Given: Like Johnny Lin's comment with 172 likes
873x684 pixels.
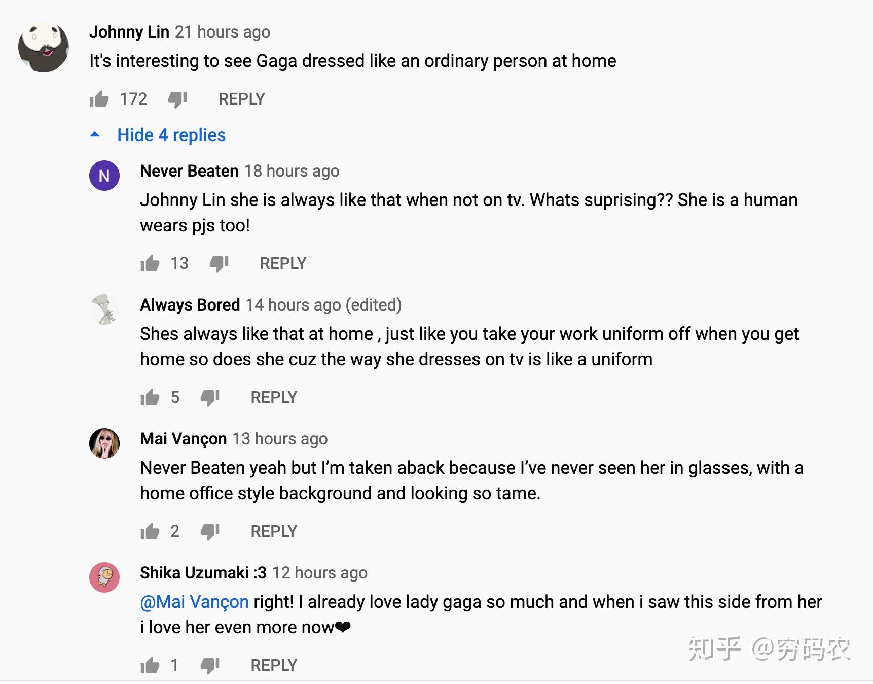Looking at the screenshot, I should pos(99,99).
